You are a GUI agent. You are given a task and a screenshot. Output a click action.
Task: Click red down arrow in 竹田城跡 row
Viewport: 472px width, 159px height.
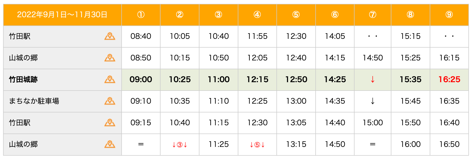(x=373, y=79)
